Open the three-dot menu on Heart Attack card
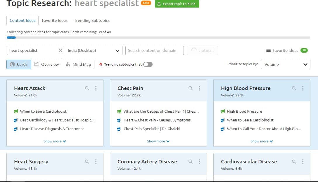This screenshot has width=318, height=182. point(96,88)
